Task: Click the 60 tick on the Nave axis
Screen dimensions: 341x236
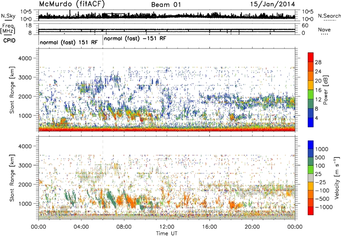Action: [305, 26]
